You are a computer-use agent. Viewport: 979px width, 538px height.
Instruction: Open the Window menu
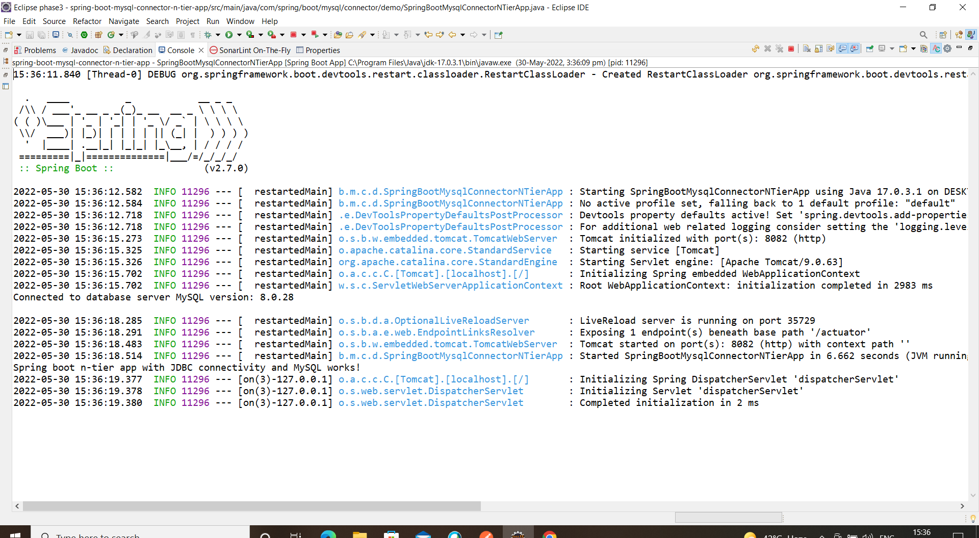tap(240, 21)
